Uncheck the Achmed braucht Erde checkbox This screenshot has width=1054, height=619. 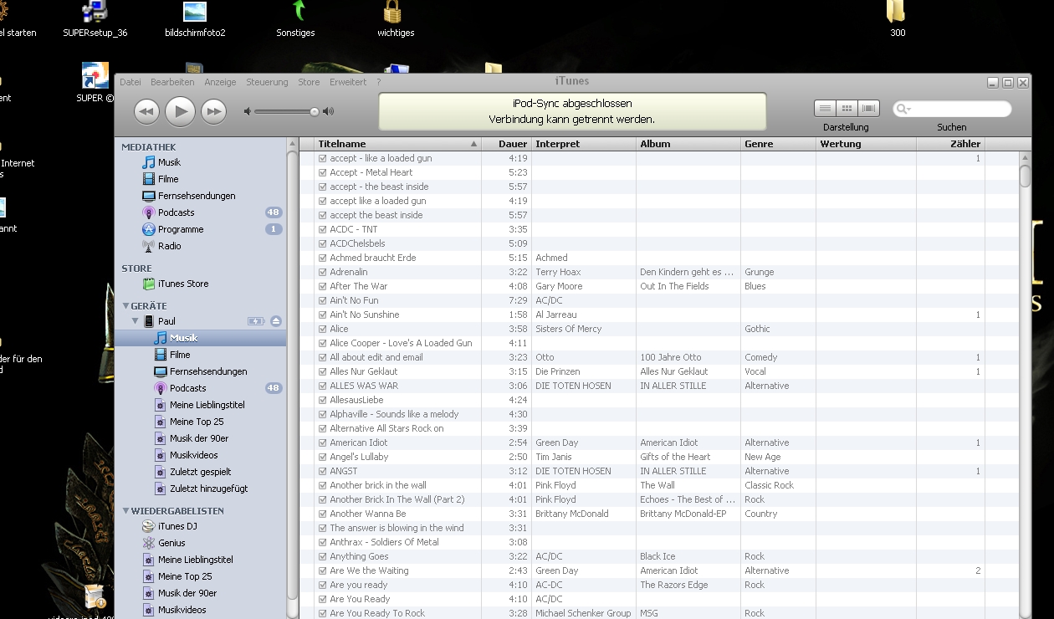pos(322,258)
